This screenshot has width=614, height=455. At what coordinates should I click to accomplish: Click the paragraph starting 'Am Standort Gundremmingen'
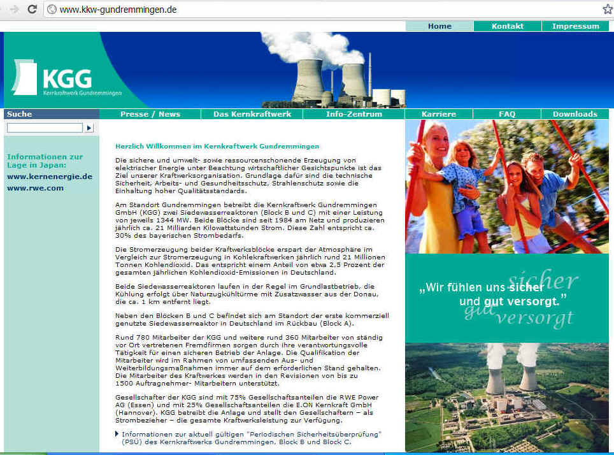(250, 220)
